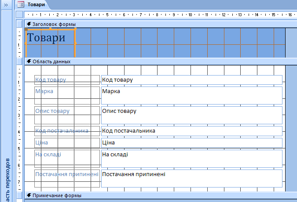Select the Область данных section bar
Screen dimensions: 297x202
tap(161, 61)
